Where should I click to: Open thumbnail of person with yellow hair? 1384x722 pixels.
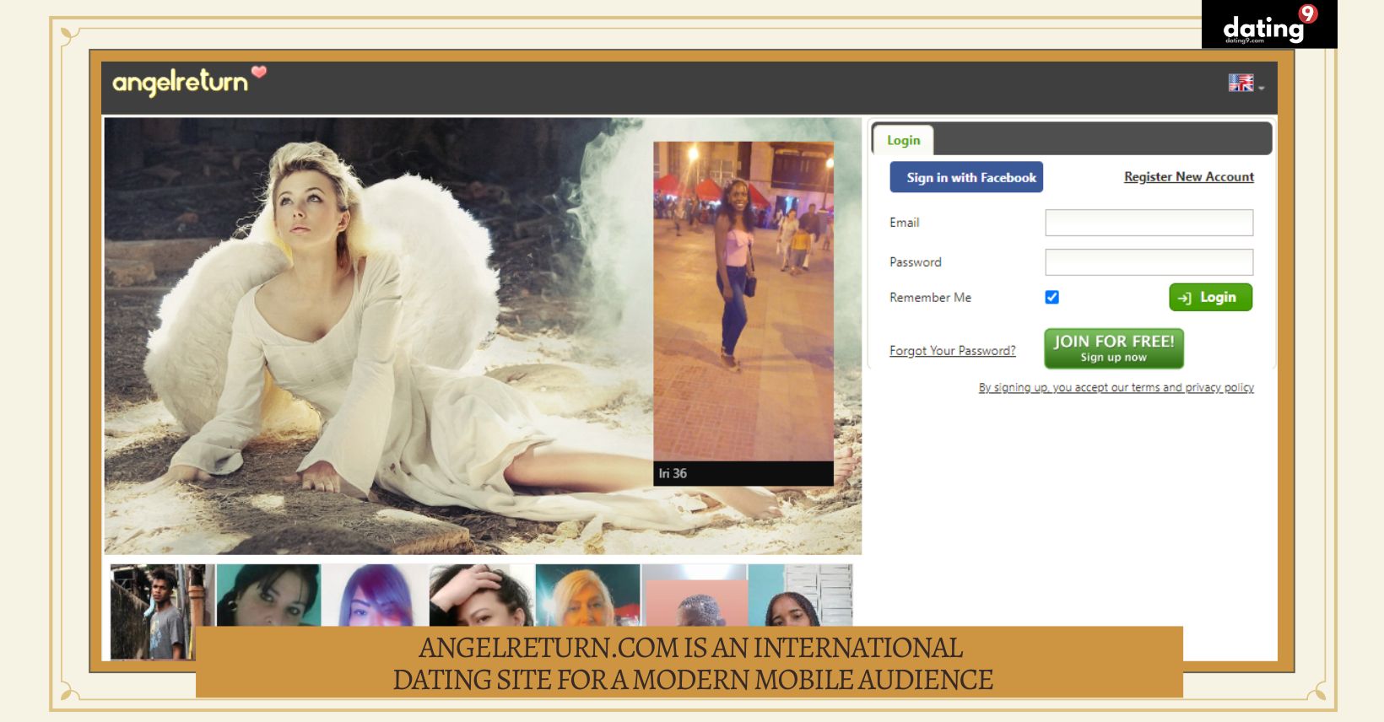(x=587, y=595)
